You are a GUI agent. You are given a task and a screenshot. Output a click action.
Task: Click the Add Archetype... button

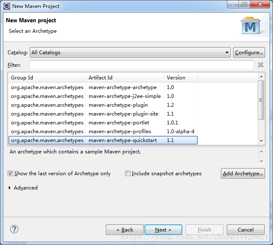pyautogui.click(x=243, y=174)
